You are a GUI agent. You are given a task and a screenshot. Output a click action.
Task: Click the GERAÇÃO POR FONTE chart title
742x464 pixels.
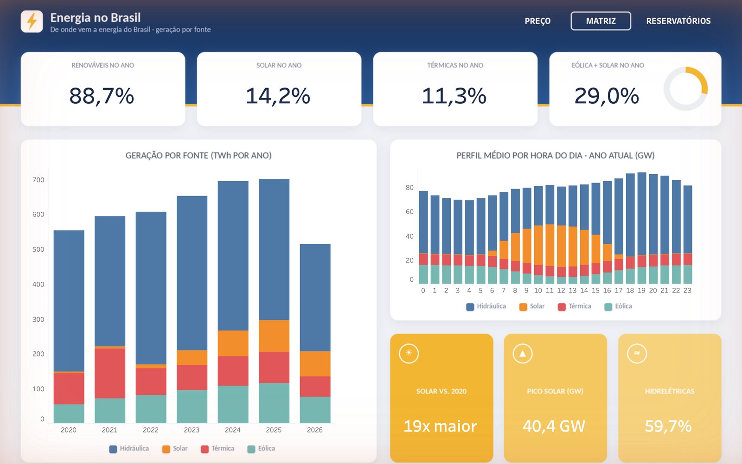pos(198,155)
